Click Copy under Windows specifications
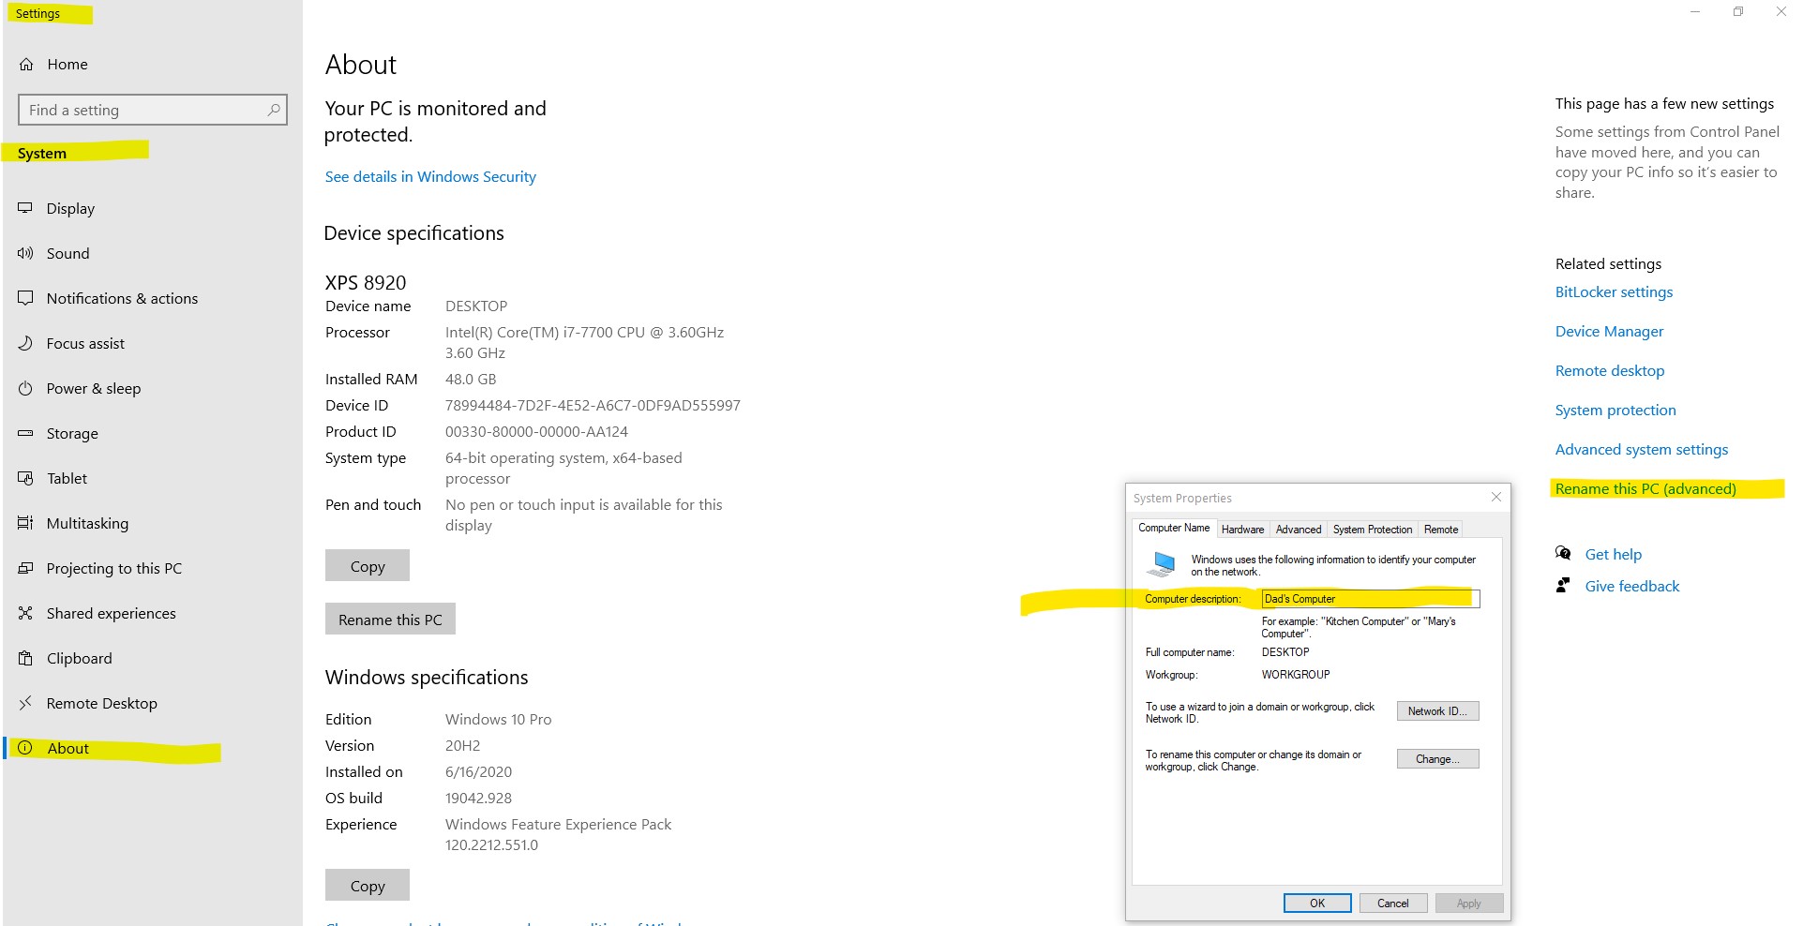Screen dimensions: 1803x926 368,886
